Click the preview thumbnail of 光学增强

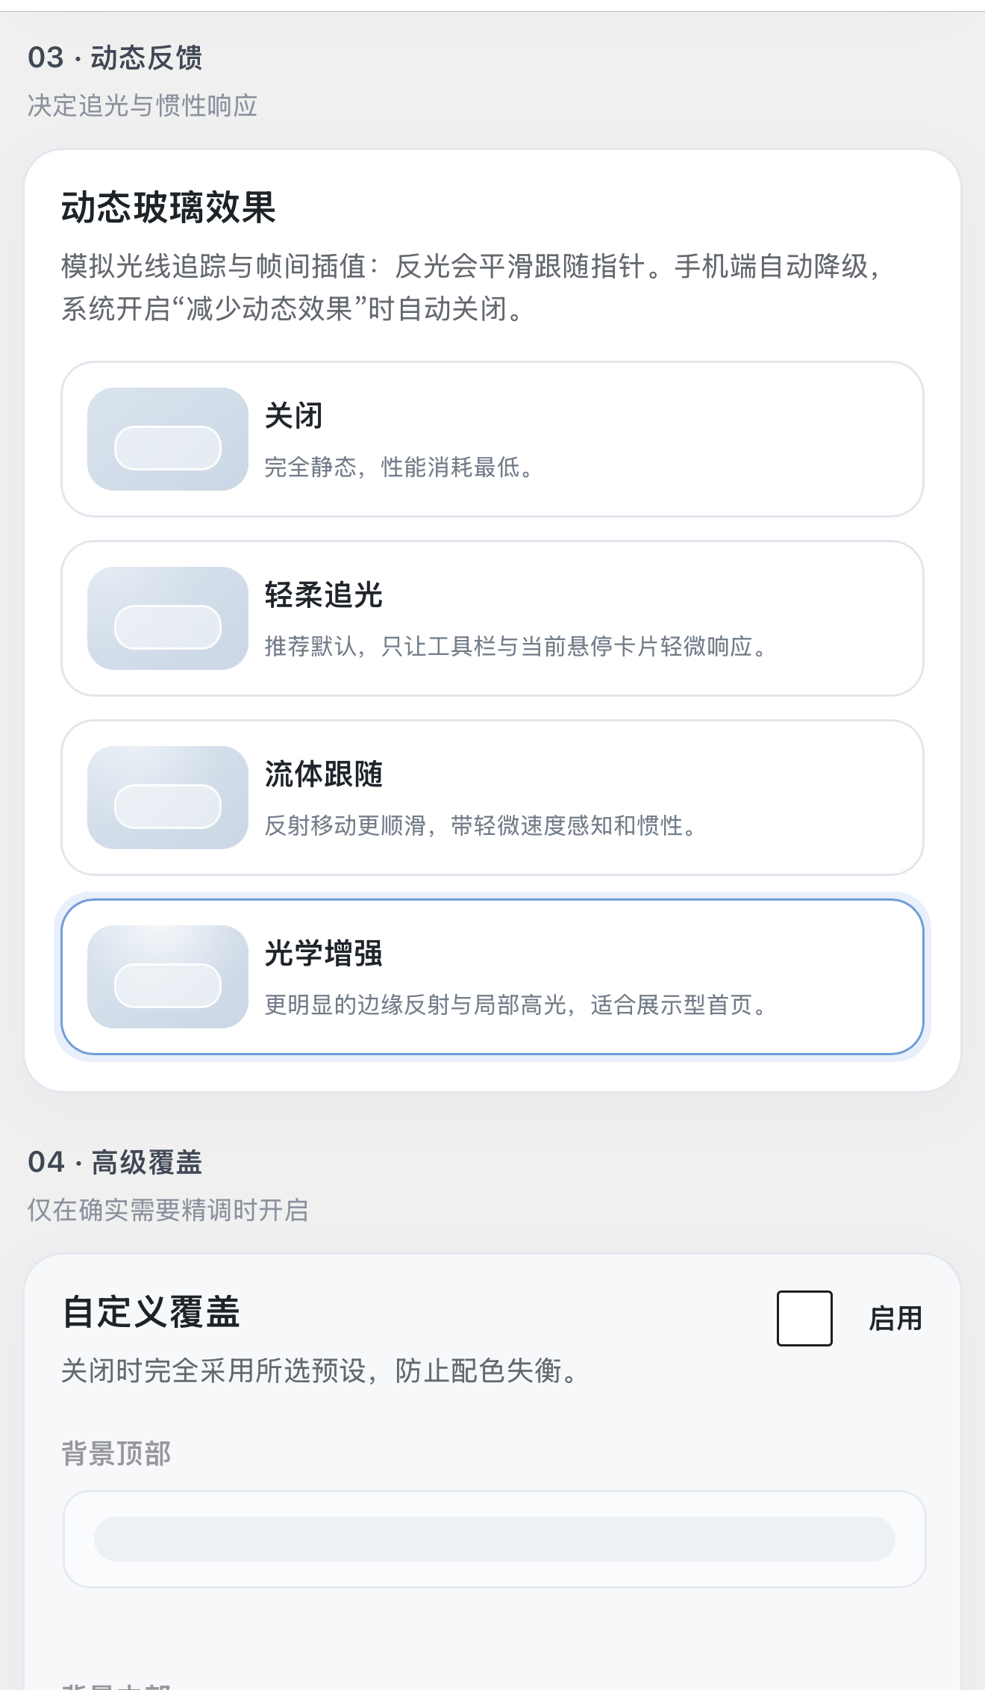point(168,977)
